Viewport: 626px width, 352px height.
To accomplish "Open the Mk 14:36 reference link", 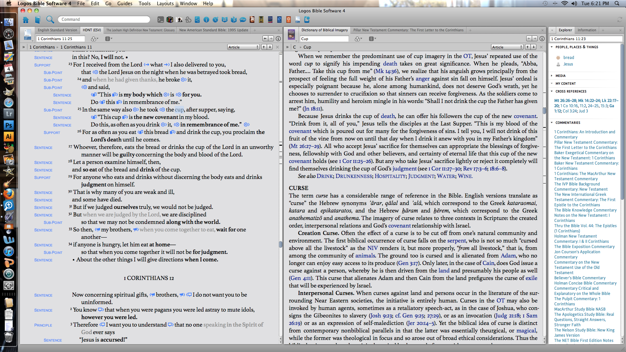I will pos(386,71).
